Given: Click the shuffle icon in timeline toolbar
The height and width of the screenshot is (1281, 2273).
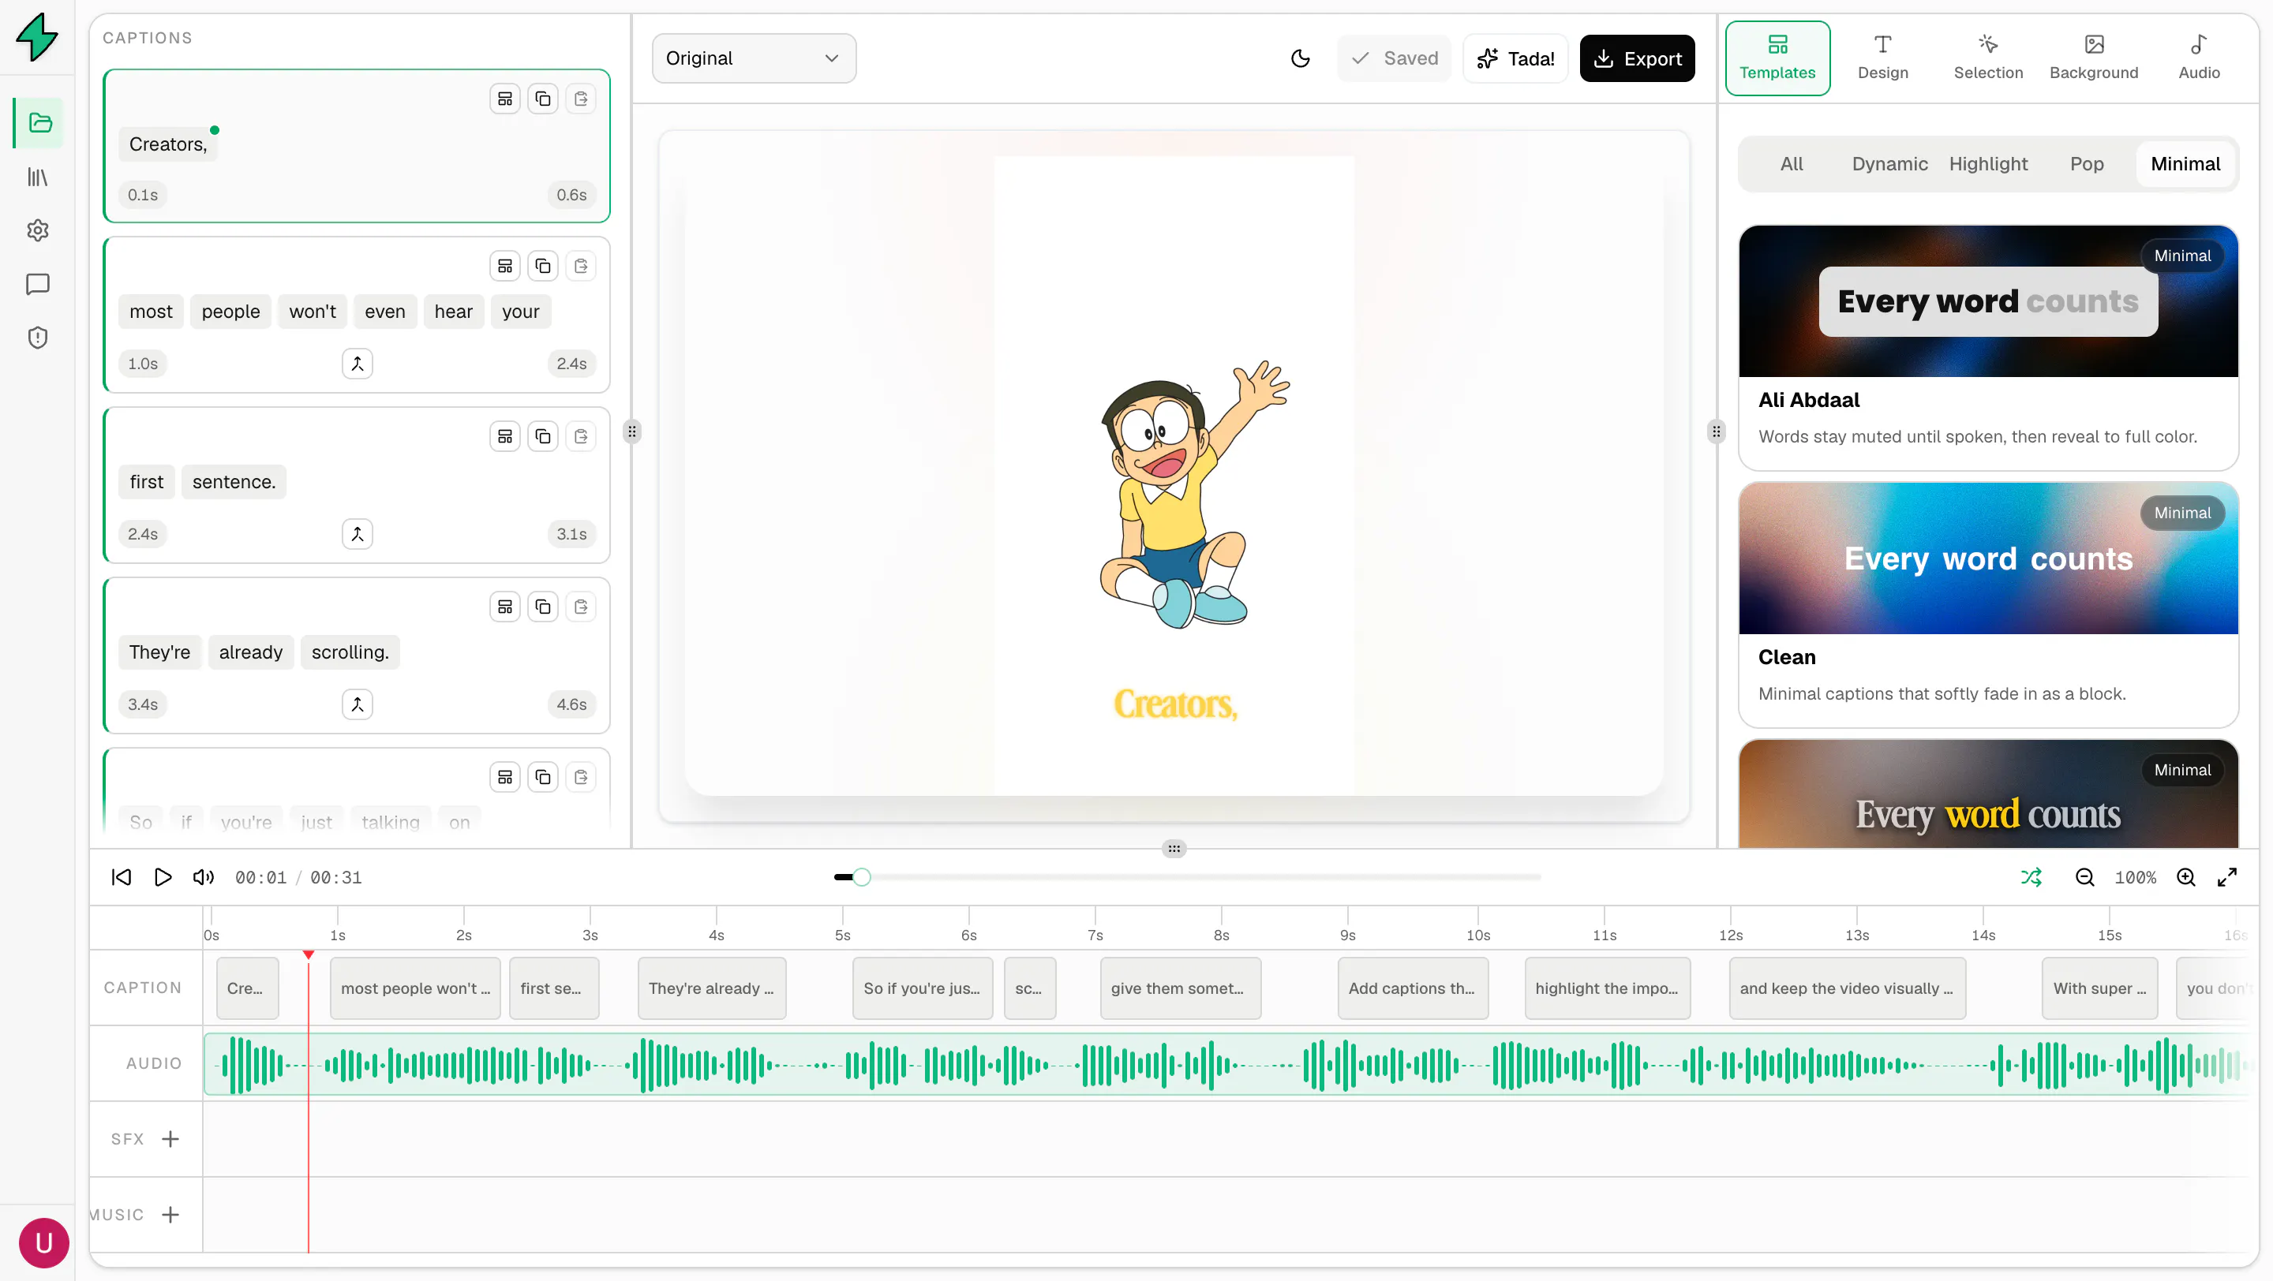Looking at the screenshot, I should (2031, 877).
